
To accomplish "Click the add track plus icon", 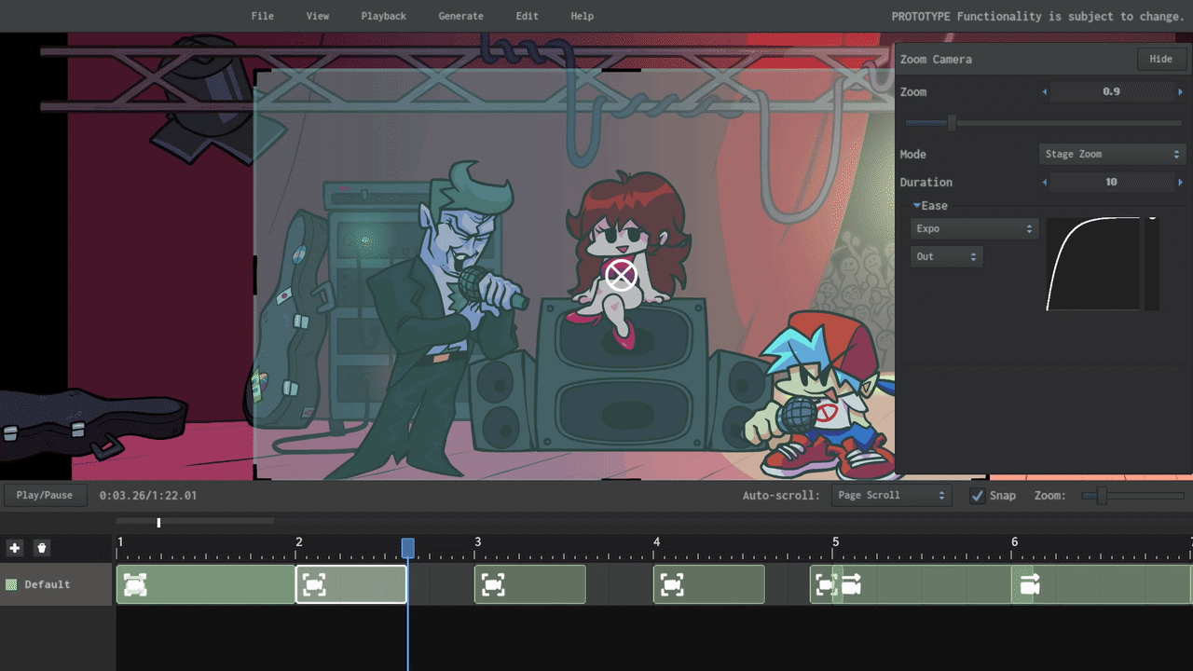I will point(14,548).
